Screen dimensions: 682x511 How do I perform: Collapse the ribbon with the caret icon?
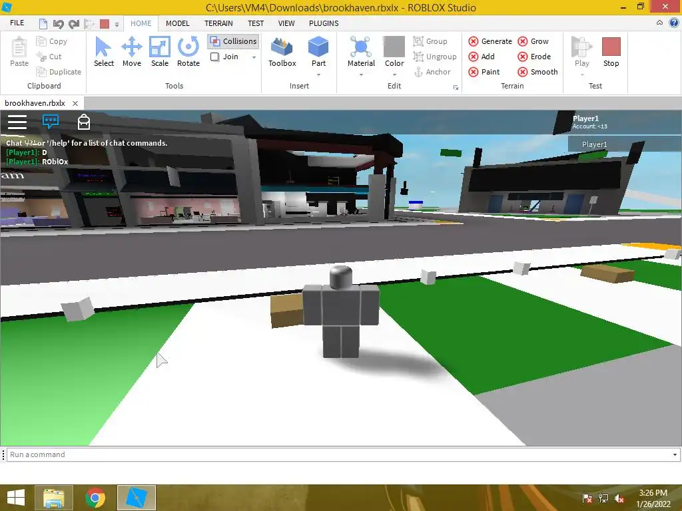pos(659,23)
